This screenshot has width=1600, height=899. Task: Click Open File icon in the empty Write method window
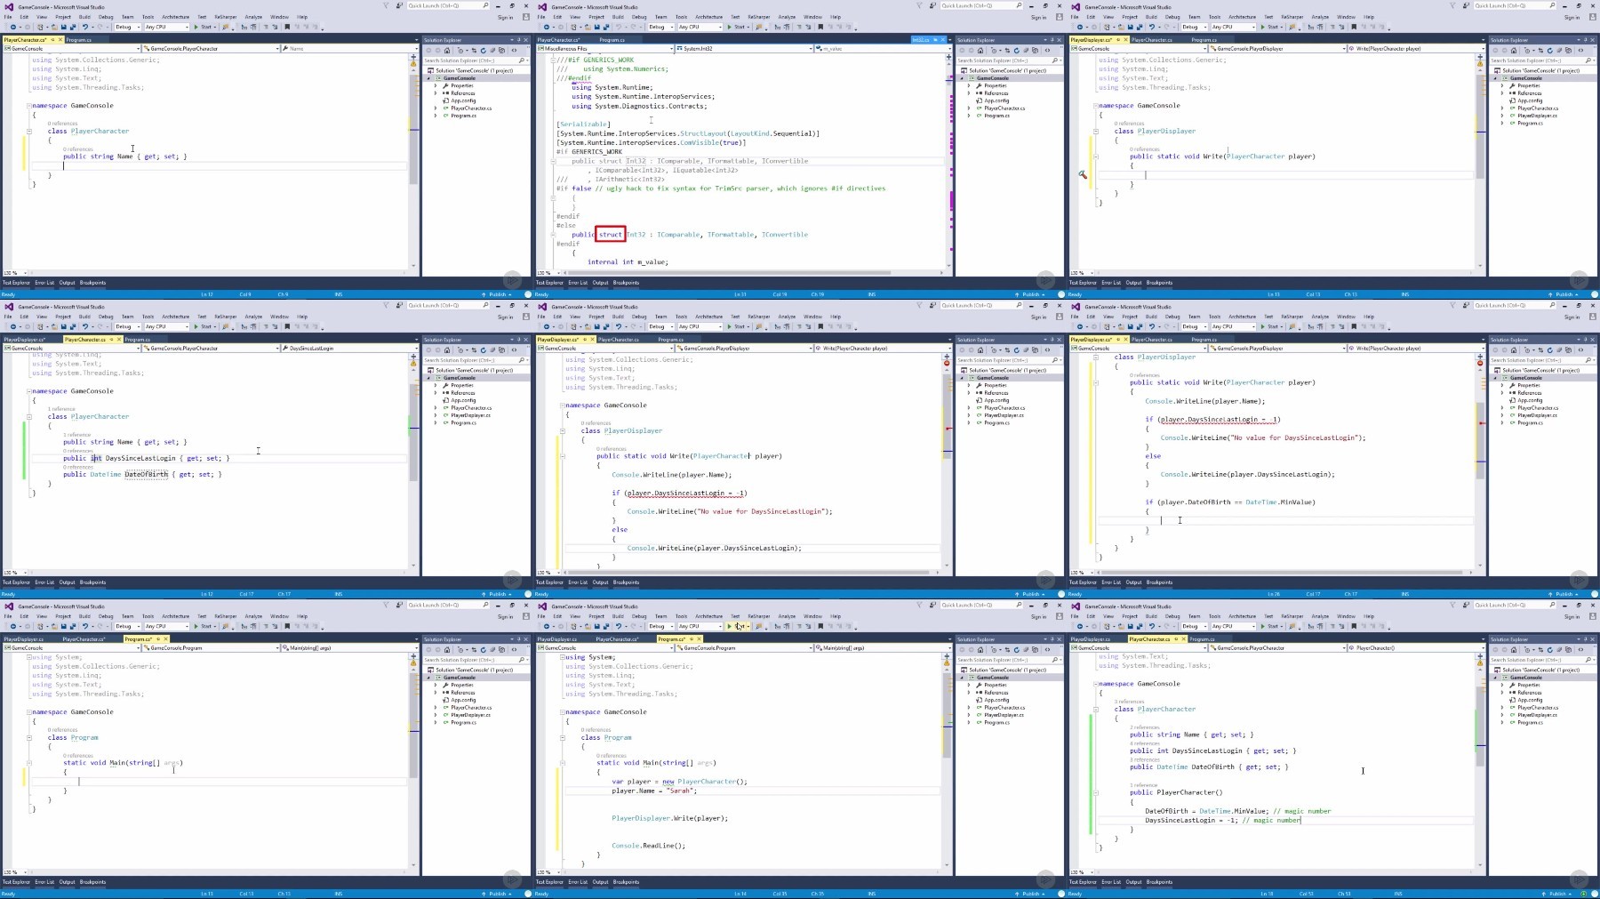click(1121, 27)
